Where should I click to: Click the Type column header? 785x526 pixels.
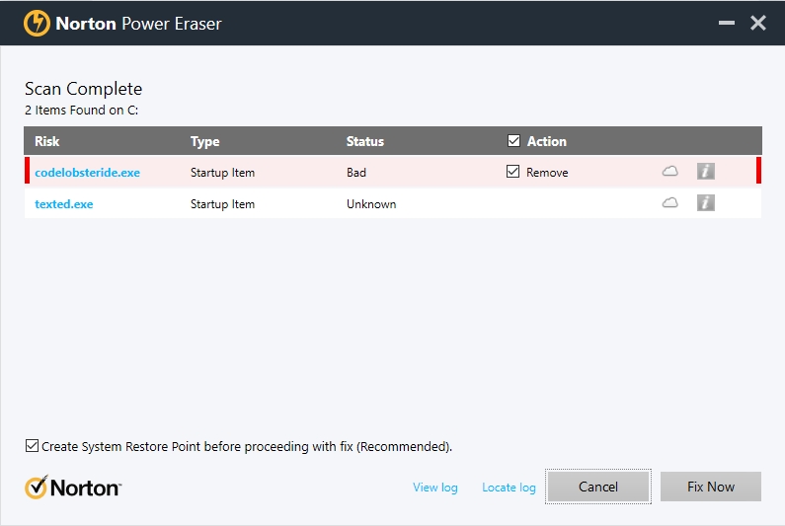click(x=204, y=142)
